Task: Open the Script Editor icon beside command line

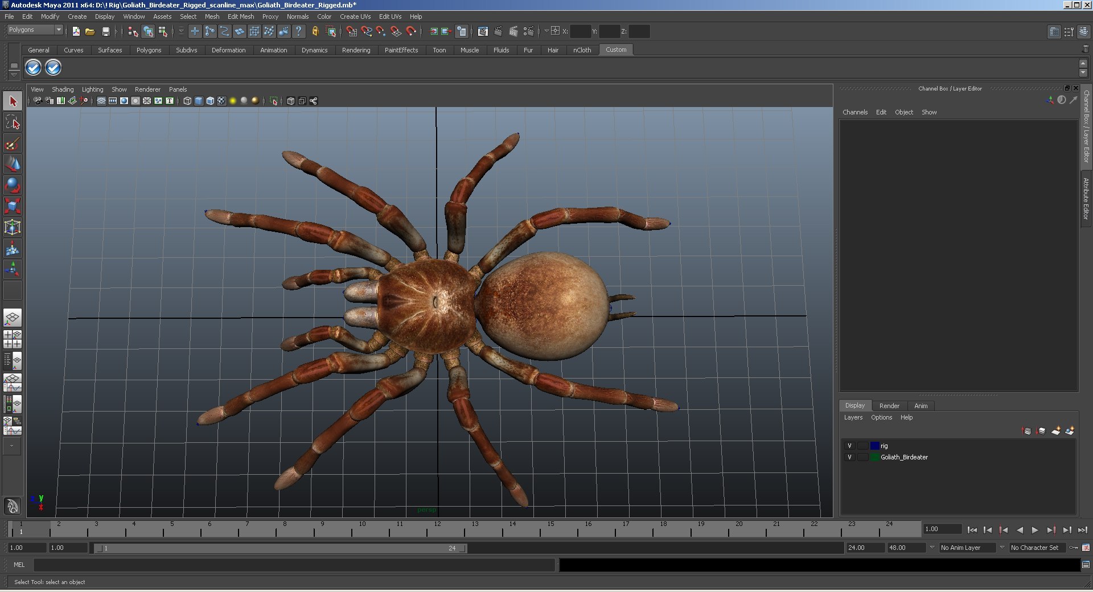Action: [1086, 565]
